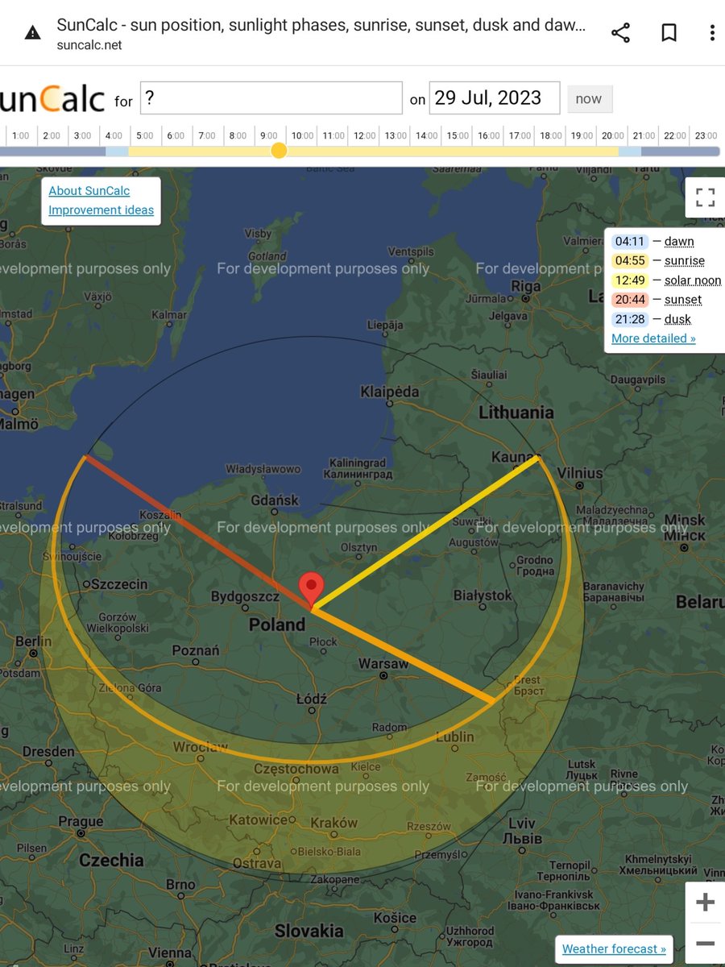The width and height of the screenshot is (725, 967).
Task: Set the timeline to 6:00
Action: 175,135
